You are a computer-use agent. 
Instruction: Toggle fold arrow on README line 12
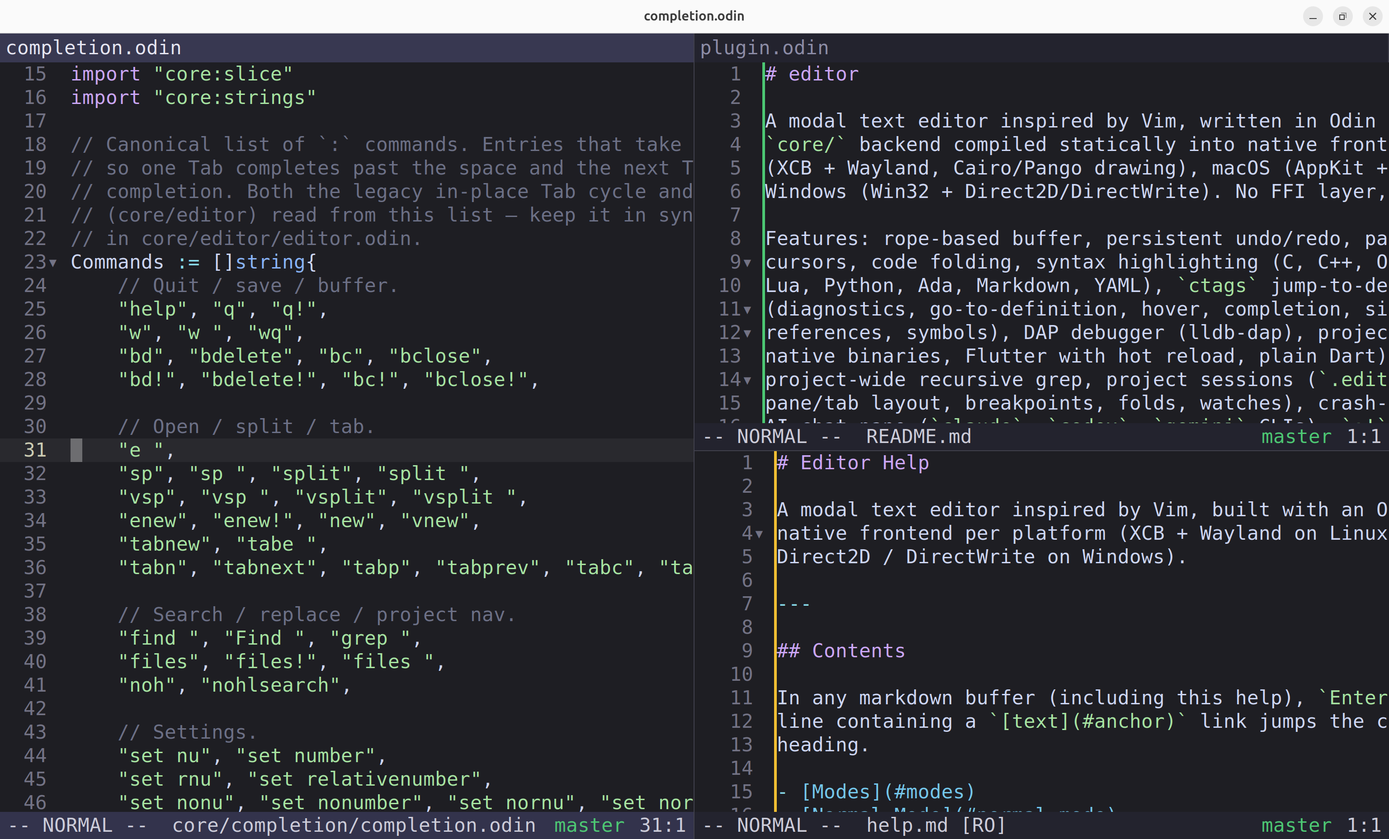[747, 333]
